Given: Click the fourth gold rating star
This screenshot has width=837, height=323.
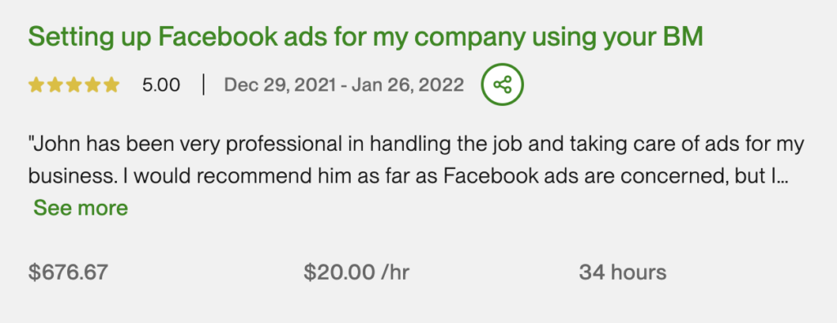Looking at the screenshot, I should pos(93,85).
